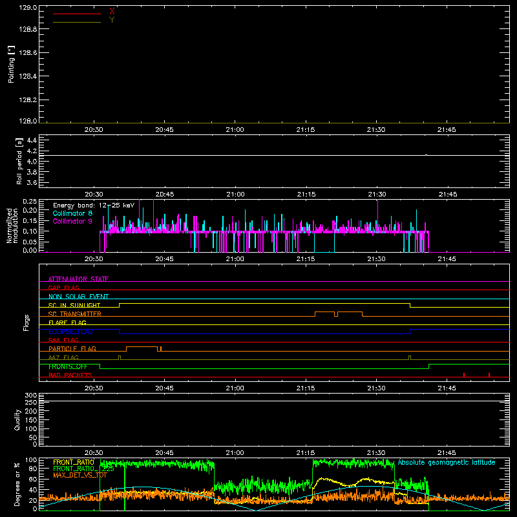This screenshot has width=517, height=517.
Task: Click the white quality line at 255
Action: click(x=274, y=401)
